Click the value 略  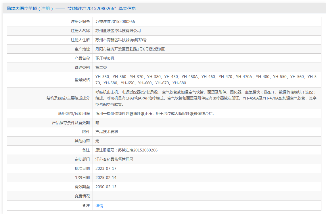(x=97, y=123)
